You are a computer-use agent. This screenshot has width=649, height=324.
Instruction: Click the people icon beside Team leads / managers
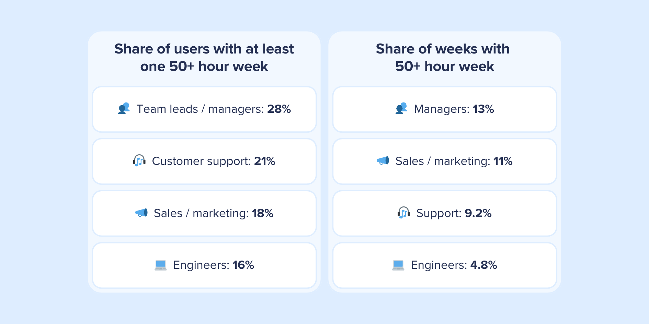point(124,108)
